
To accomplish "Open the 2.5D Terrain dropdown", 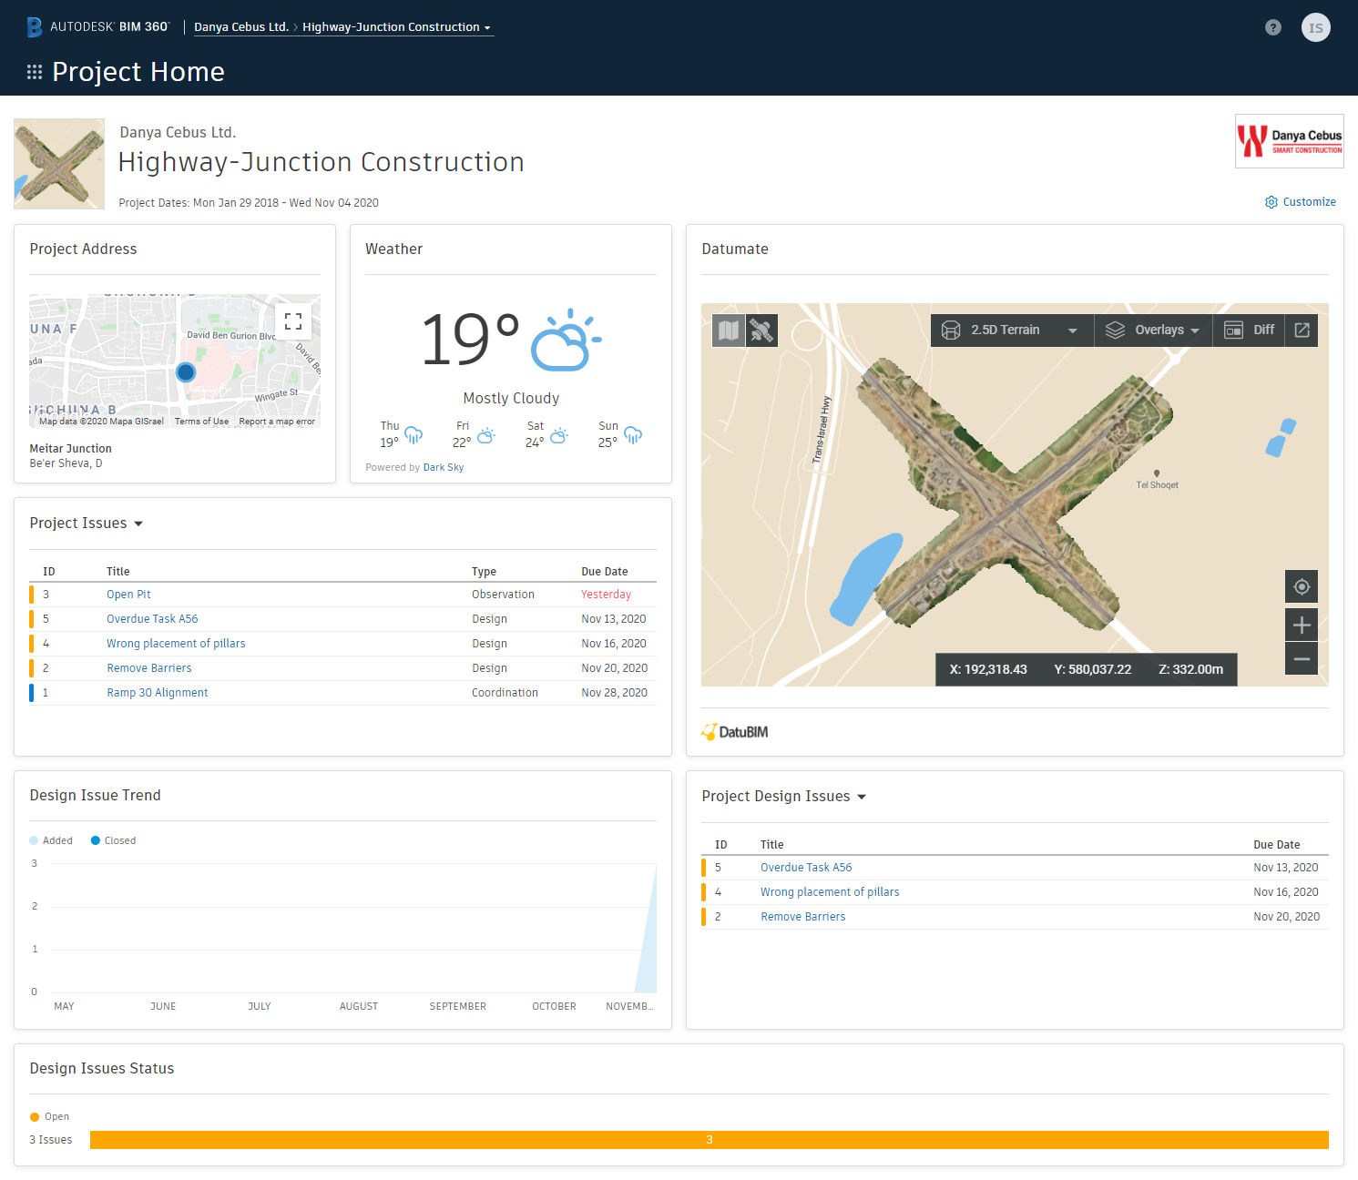I will [x=1009, y=330].
